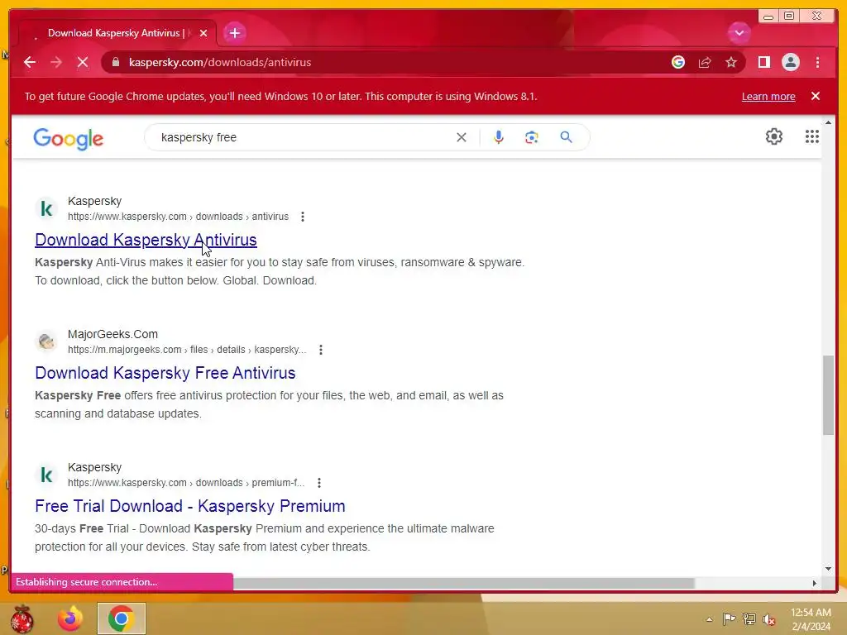
Task: Share this page using the share icon
Action: 705,62
